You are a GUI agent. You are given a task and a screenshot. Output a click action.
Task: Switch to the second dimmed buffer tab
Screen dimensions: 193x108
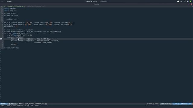[x=36, y=6]
